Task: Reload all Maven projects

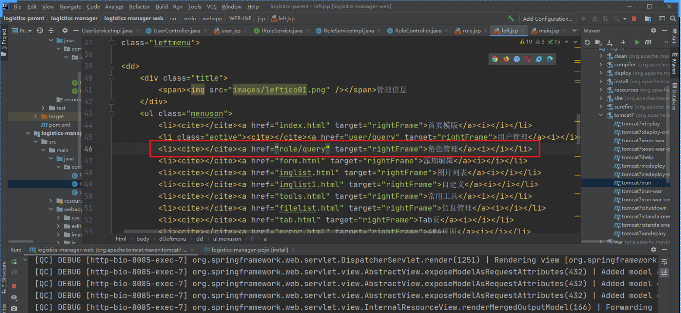Action: 587,42
